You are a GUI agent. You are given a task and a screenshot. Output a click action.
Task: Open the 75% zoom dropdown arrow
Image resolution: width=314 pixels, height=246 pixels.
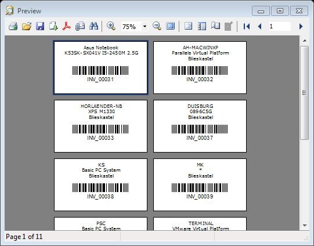[x=145, y=26]
